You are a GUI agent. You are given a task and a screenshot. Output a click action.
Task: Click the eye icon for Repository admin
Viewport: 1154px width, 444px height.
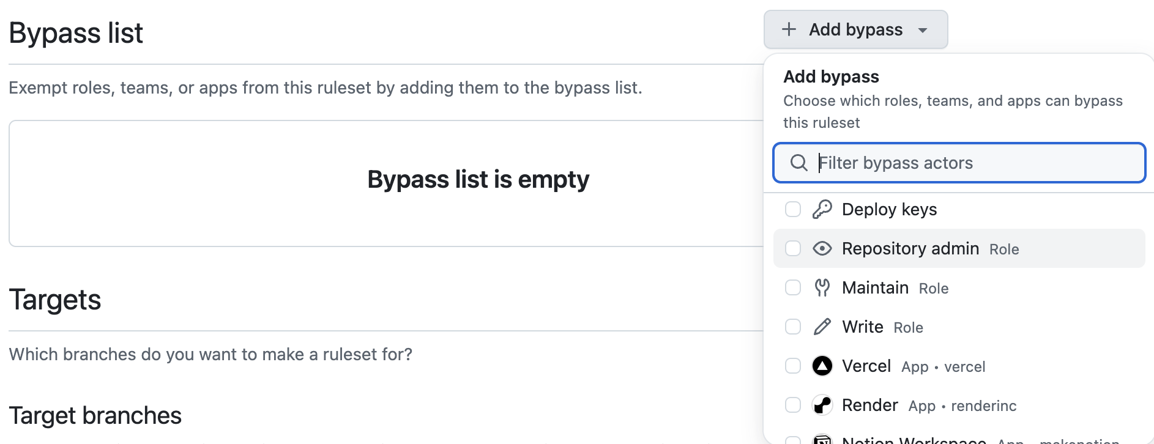tap(822, 248)
